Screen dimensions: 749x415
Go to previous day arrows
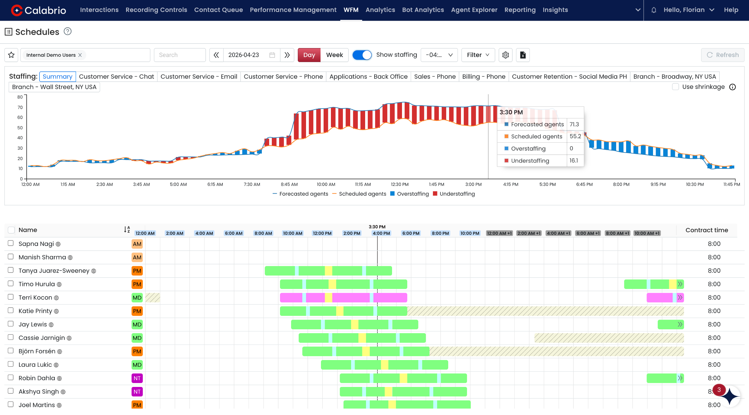point(216,55)
